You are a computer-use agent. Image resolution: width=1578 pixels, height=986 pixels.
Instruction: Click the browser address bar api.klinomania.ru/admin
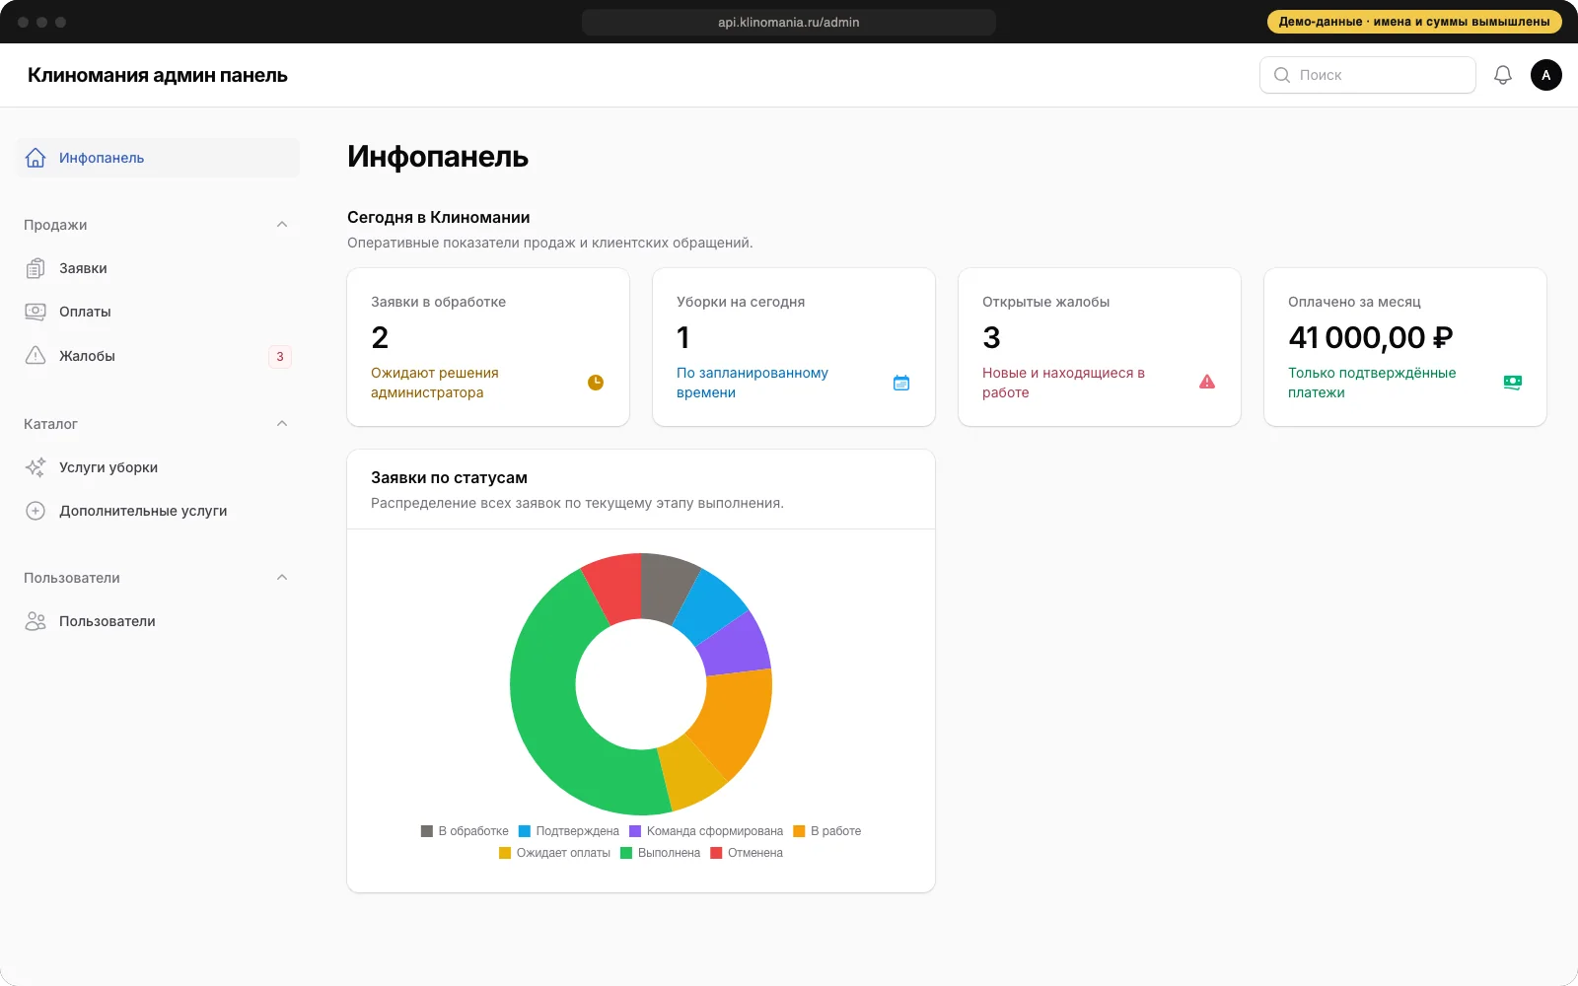789,22
